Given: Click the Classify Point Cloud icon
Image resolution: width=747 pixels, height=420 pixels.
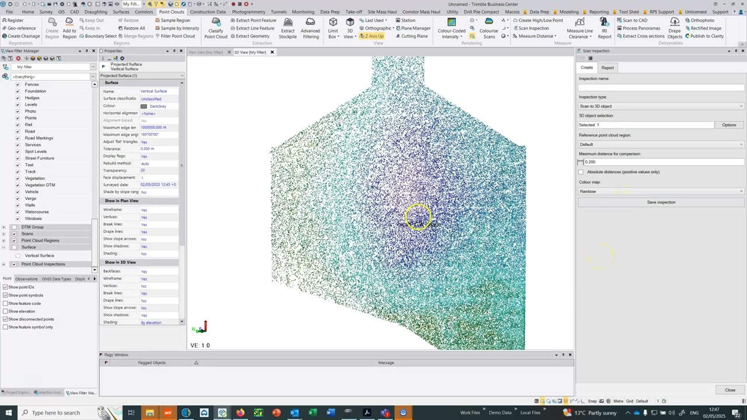Looking at the screenshot, I should 216,28.
